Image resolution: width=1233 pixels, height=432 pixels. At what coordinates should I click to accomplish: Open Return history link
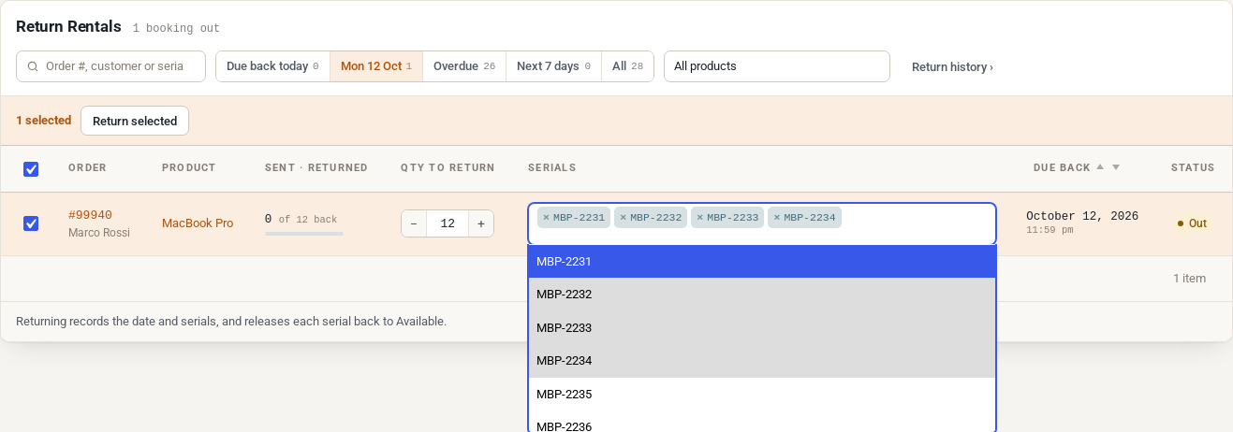point(952,67)
